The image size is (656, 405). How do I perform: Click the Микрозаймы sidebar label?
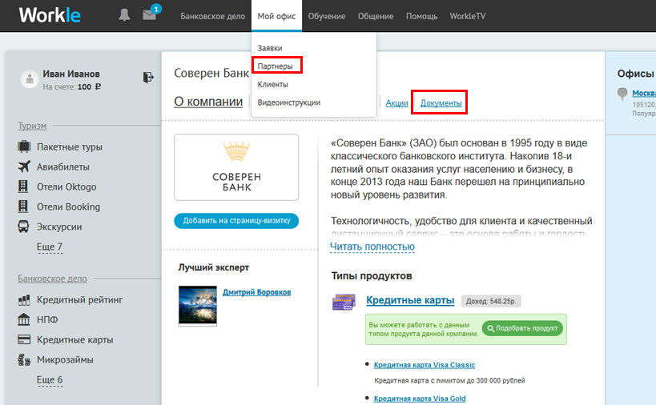[x=65, y=359]
